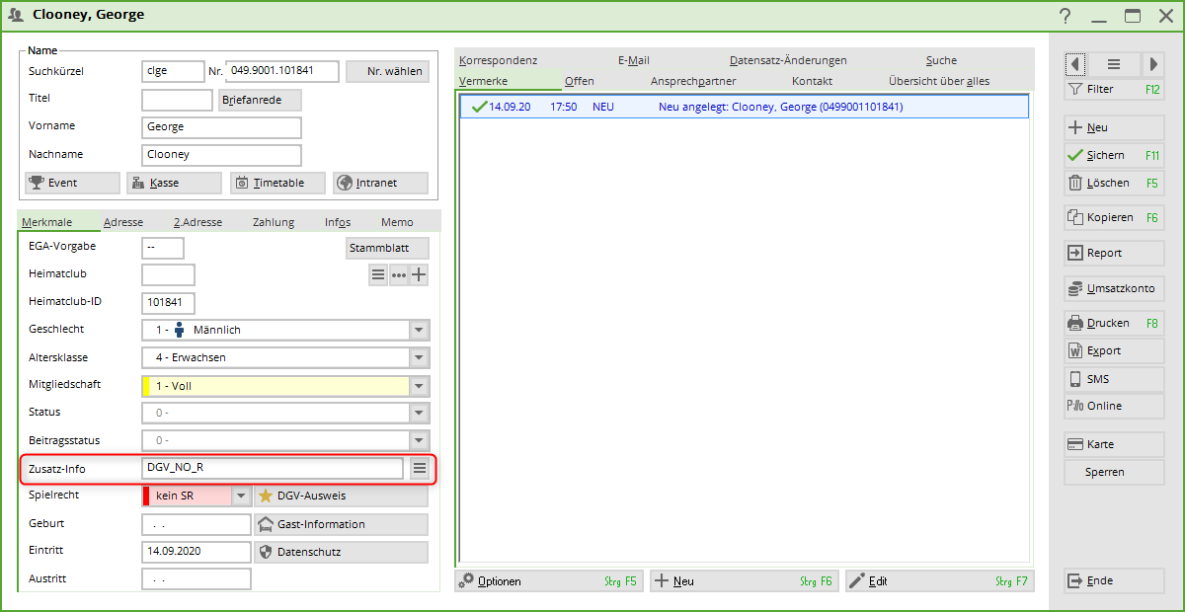Click Heimatclub three-dots icon
The height and width of the screenshot is (612, 1185).
click(398, 275)
